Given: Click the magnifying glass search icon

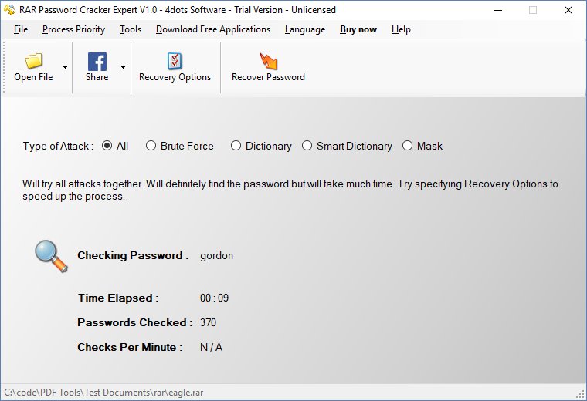Looking at the screenshot, I should click(51, 256).
